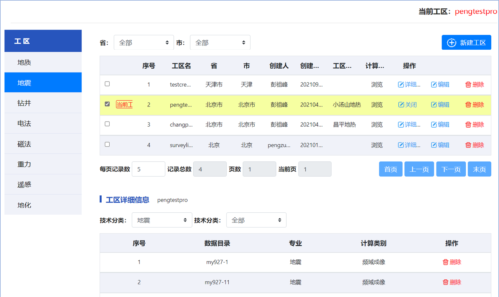Image resolution: width=499 pixels, height=297 pixels.
Task: Click trash icon for surveyli... row
Action: click(468, 145)
